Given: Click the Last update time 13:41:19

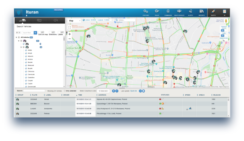Looking at the screenshot, I should pyautogui.click(x=133, y=91).
